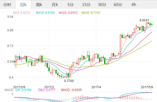Viewport: 157px width, 102px height.
Task: Click the 9.04 price axis label
Action: 10,17
